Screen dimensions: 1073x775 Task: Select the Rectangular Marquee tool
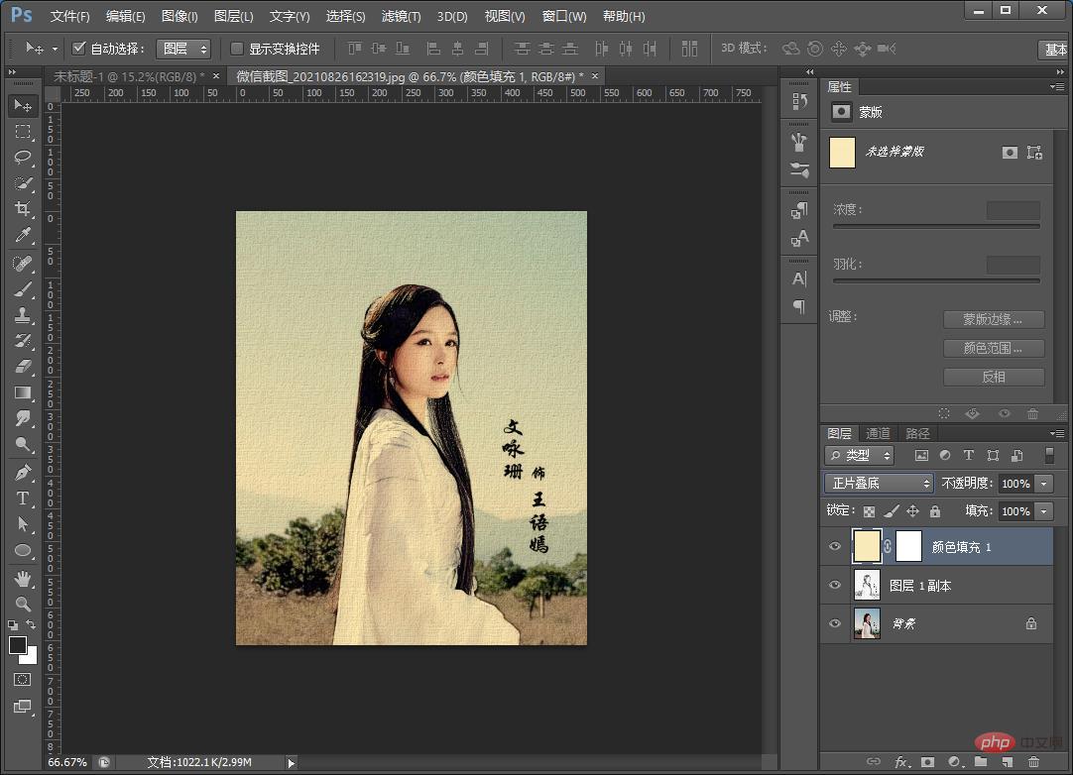pyautogui.click(x=23, y=132)
